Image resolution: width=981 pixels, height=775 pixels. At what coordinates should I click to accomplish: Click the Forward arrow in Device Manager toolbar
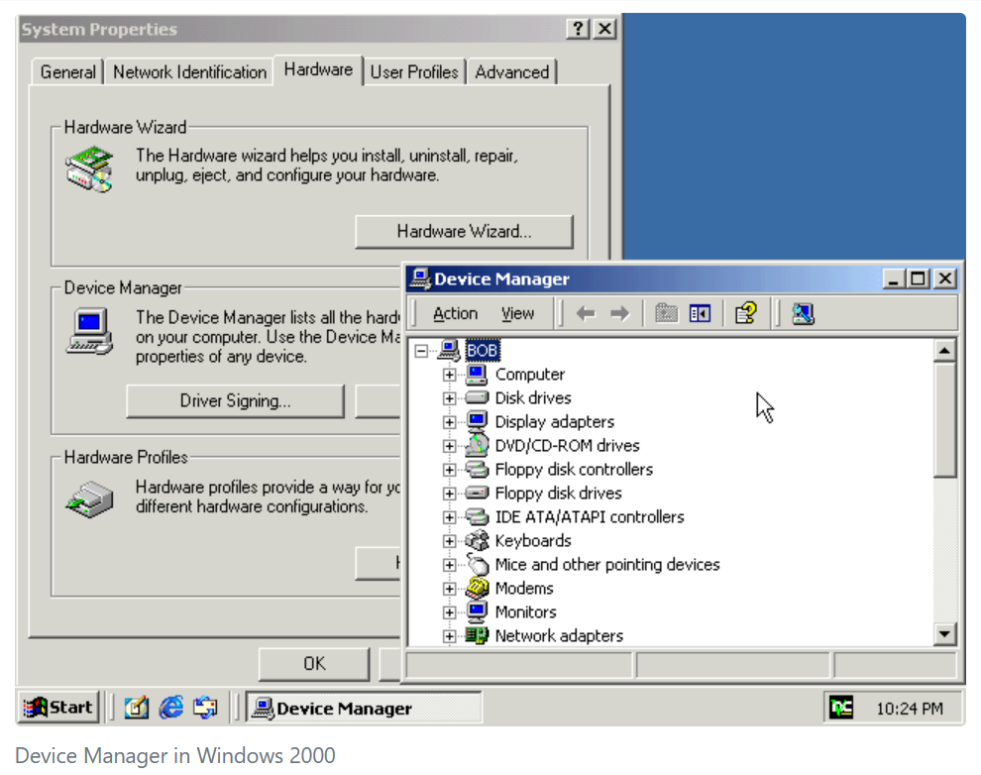click(x=619, y=313)
